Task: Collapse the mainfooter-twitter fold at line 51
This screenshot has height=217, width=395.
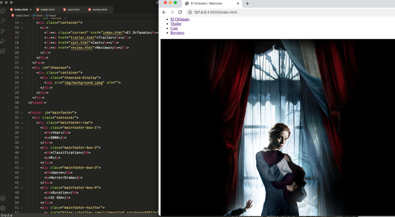Action: coord(22,208)
